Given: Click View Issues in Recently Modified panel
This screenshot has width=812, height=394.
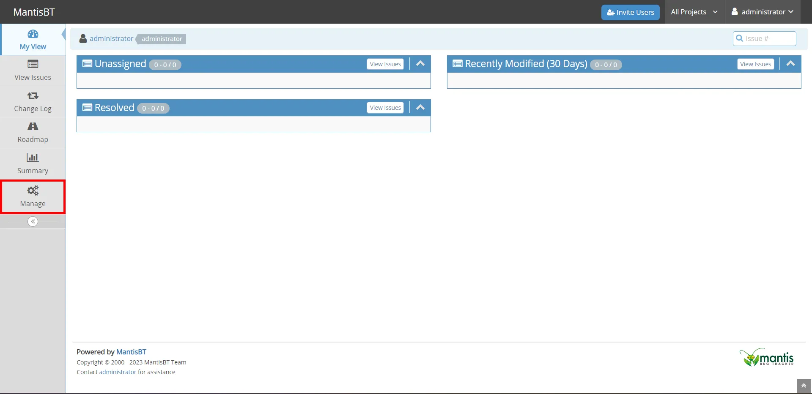Looking at the screenshot, I should pos(756,64).
